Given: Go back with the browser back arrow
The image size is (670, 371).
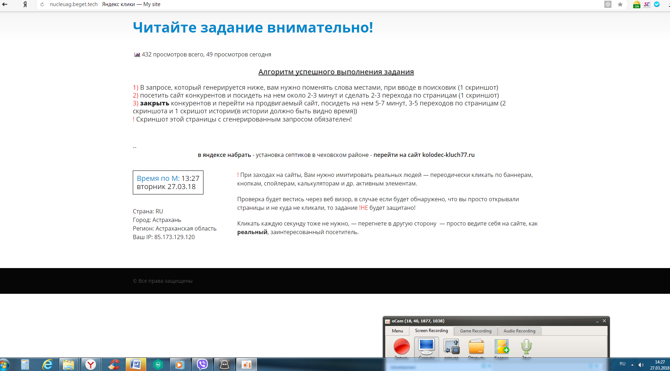Looking at the screenshot, I should 5,4.
